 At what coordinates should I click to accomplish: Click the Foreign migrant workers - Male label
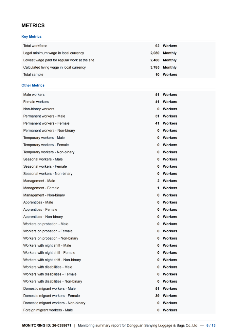[x=48, y=310]
